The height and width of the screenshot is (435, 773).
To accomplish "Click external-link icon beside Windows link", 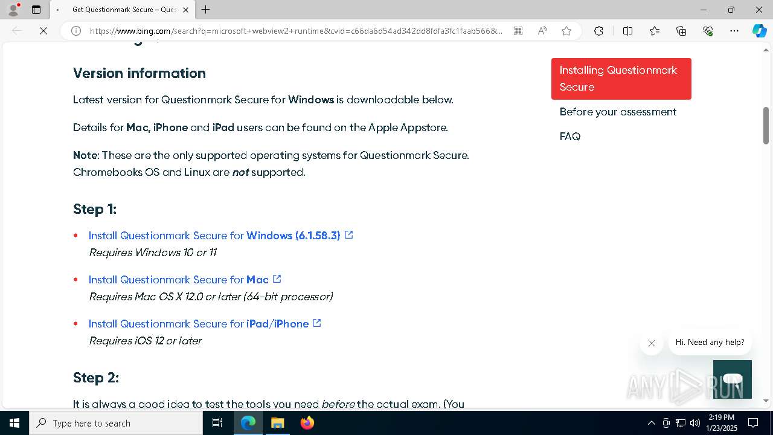I will coord(348,235).
